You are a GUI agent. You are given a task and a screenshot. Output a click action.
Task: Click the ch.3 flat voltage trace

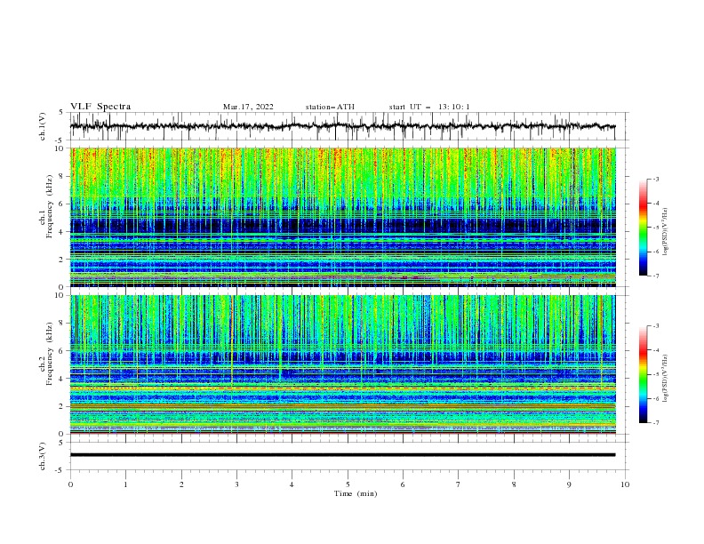click(342, 455)
